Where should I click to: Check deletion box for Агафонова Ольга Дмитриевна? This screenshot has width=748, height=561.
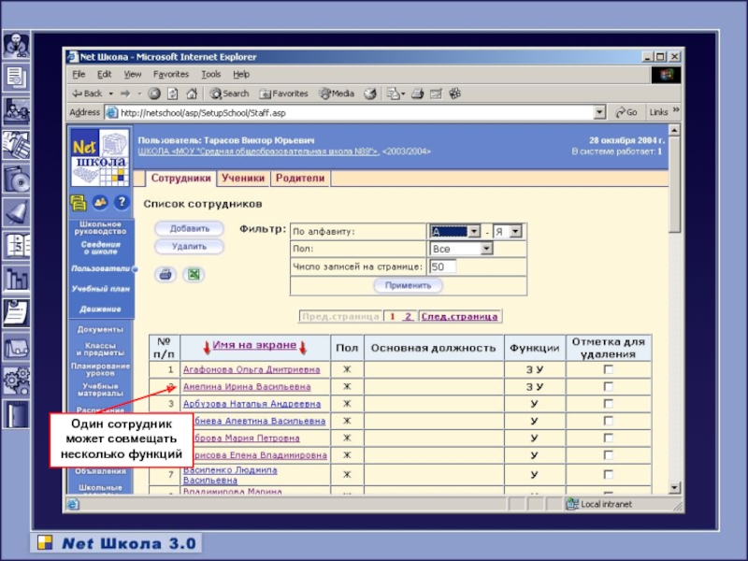click(608, 369)
